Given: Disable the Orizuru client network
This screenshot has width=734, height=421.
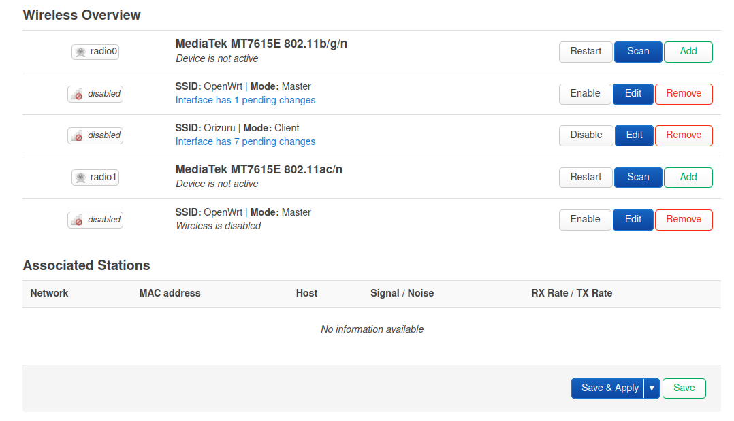Looking at the screenshot, I should click(x=586, y=135).
